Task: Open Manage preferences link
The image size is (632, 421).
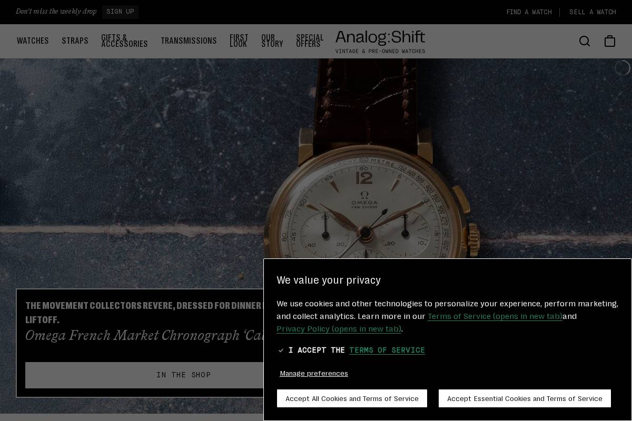Action: pyautogui.click(x=314, y=374)
